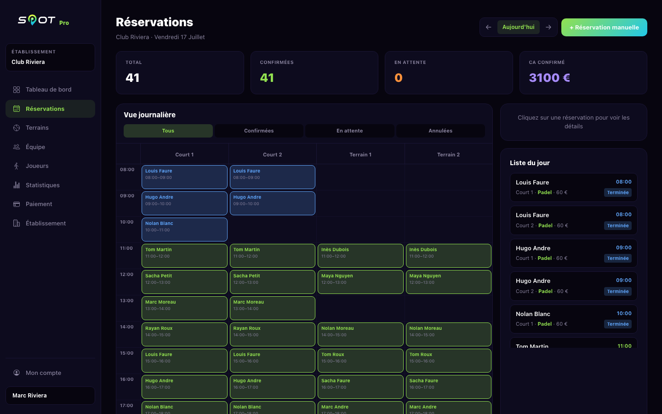Click the Terrains sidebar icon
662x414 pixels.
pyautogui.click(x=17, y=128)
